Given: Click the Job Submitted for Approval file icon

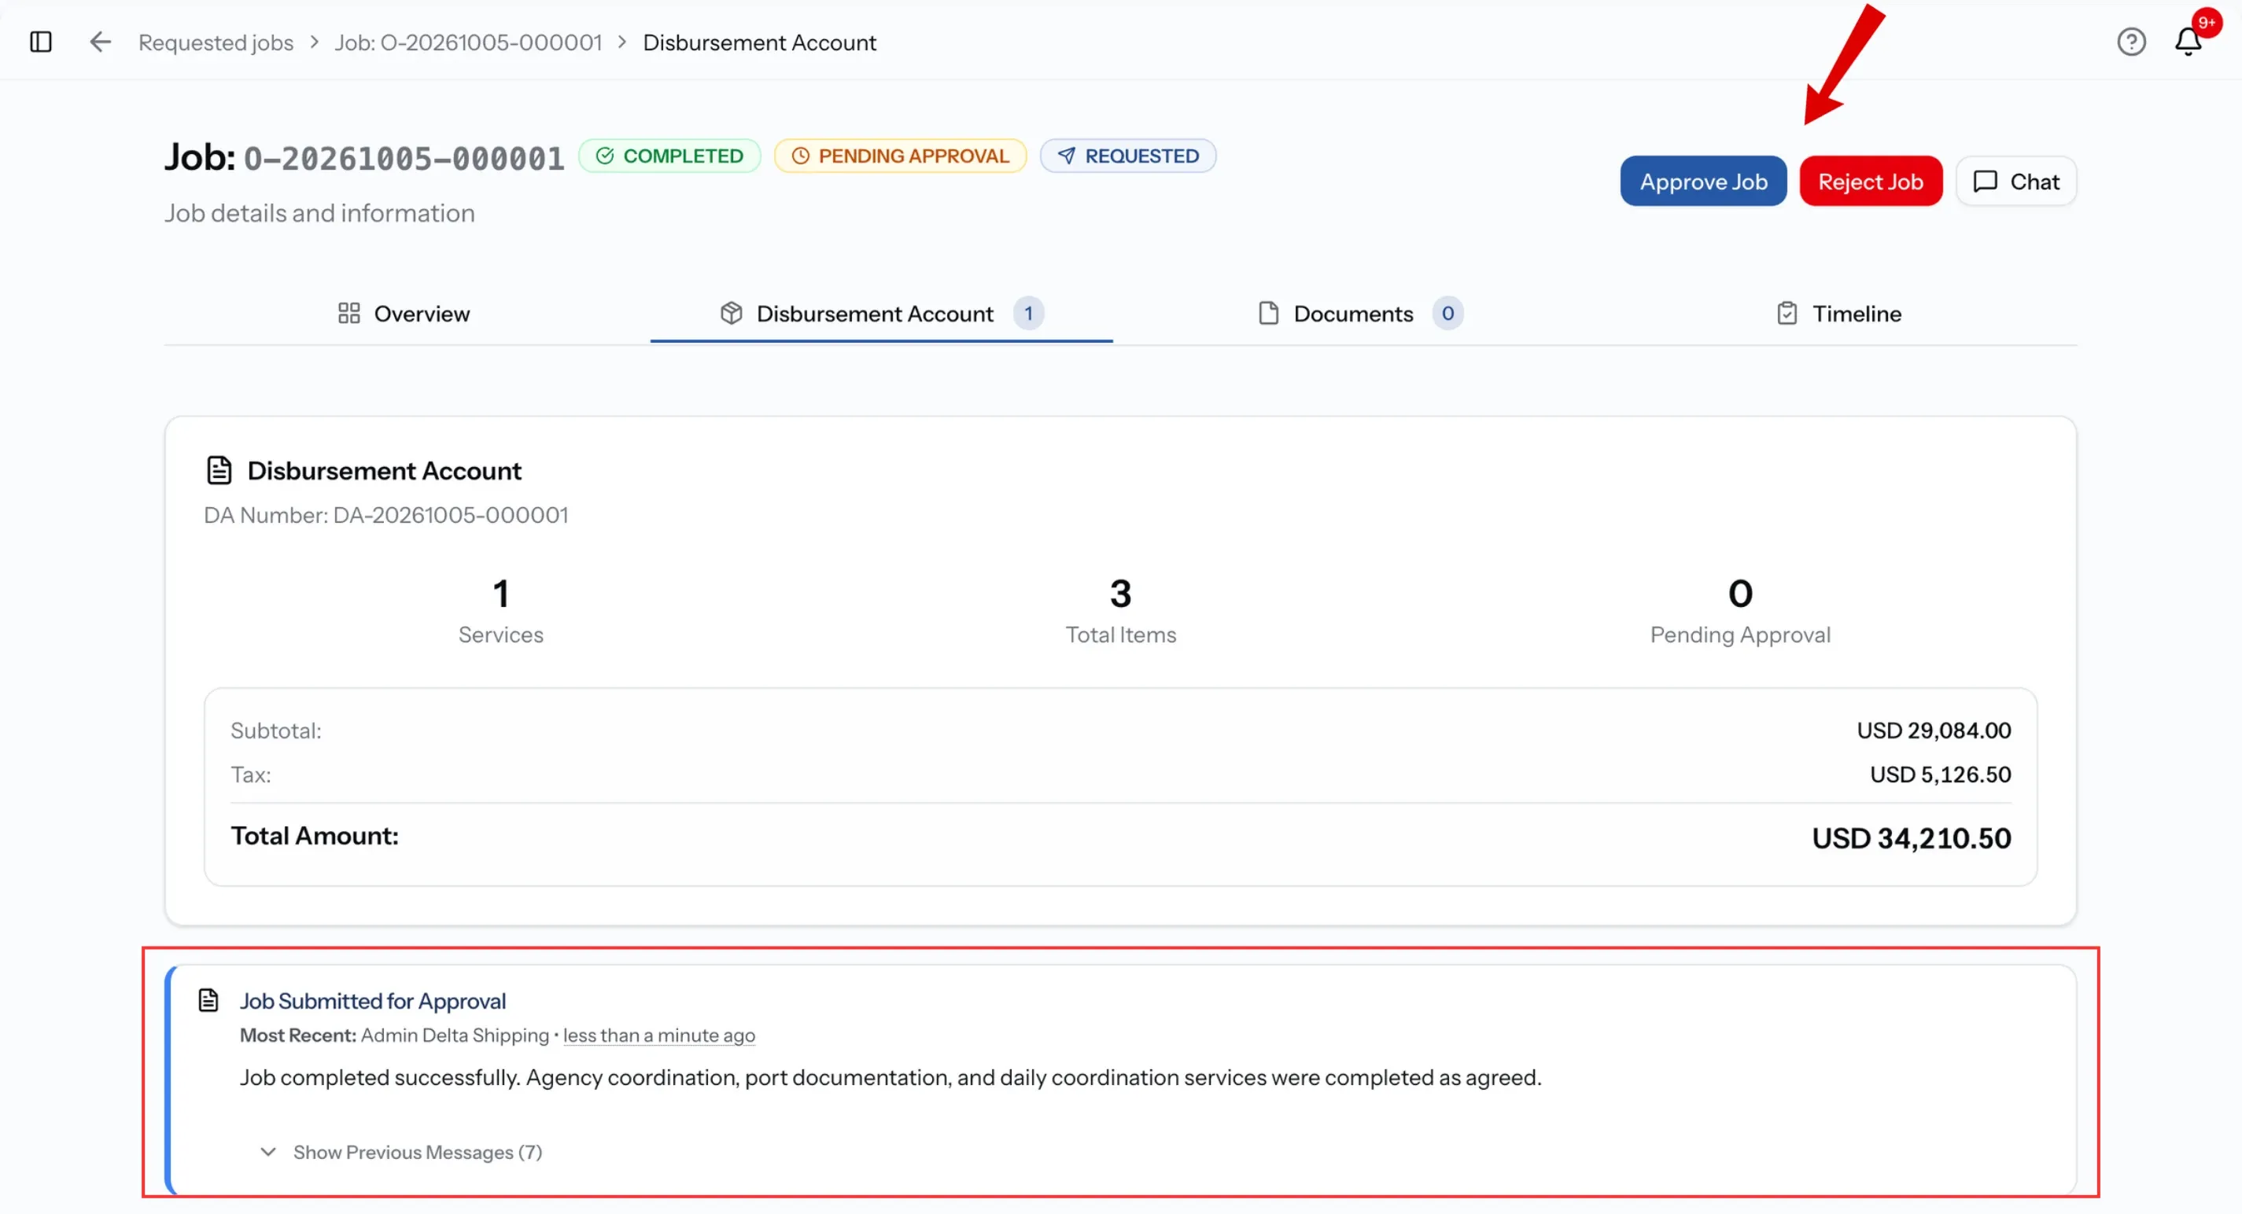Looking at the screenshot, I should [208, 1000].
